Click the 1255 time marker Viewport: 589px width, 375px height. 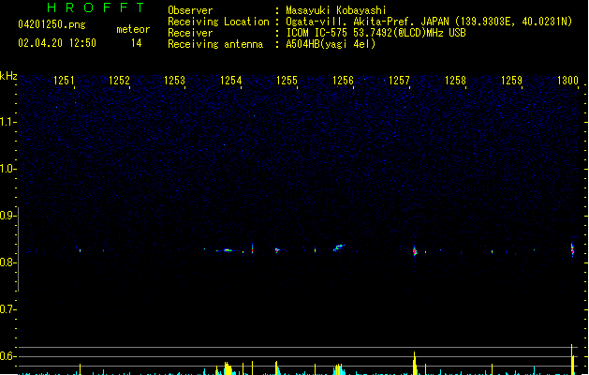287,81
